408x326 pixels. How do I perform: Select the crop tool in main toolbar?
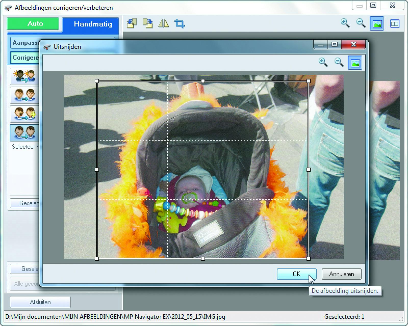[180, 24]
